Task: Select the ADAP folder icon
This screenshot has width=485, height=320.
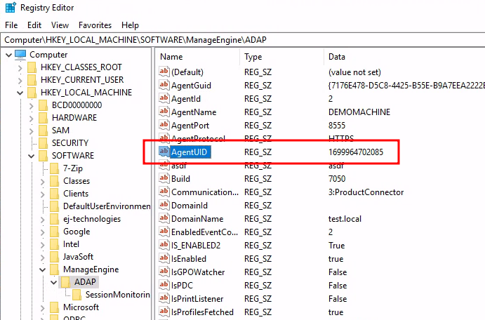Action: (65, 282)
